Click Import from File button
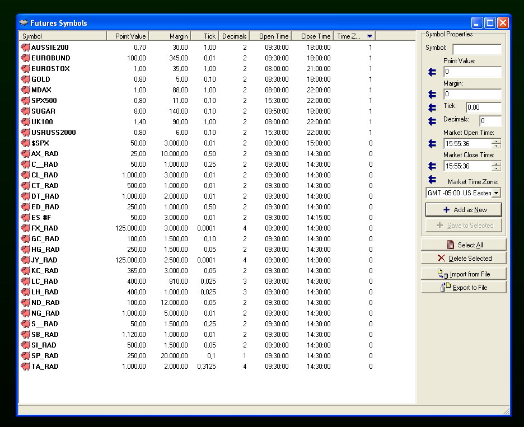The image size is (524, 427). (x=464, y=274)
